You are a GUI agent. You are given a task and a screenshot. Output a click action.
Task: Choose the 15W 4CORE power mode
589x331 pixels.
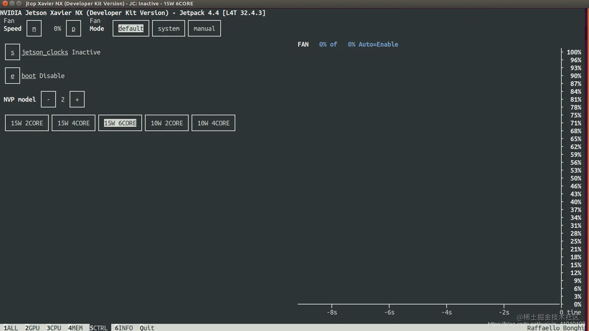pyautogui.click(x=74, y=123)
